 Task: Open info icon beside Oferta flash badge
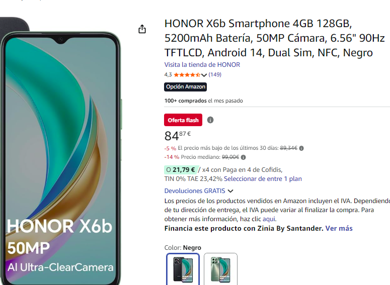[210, 120]
